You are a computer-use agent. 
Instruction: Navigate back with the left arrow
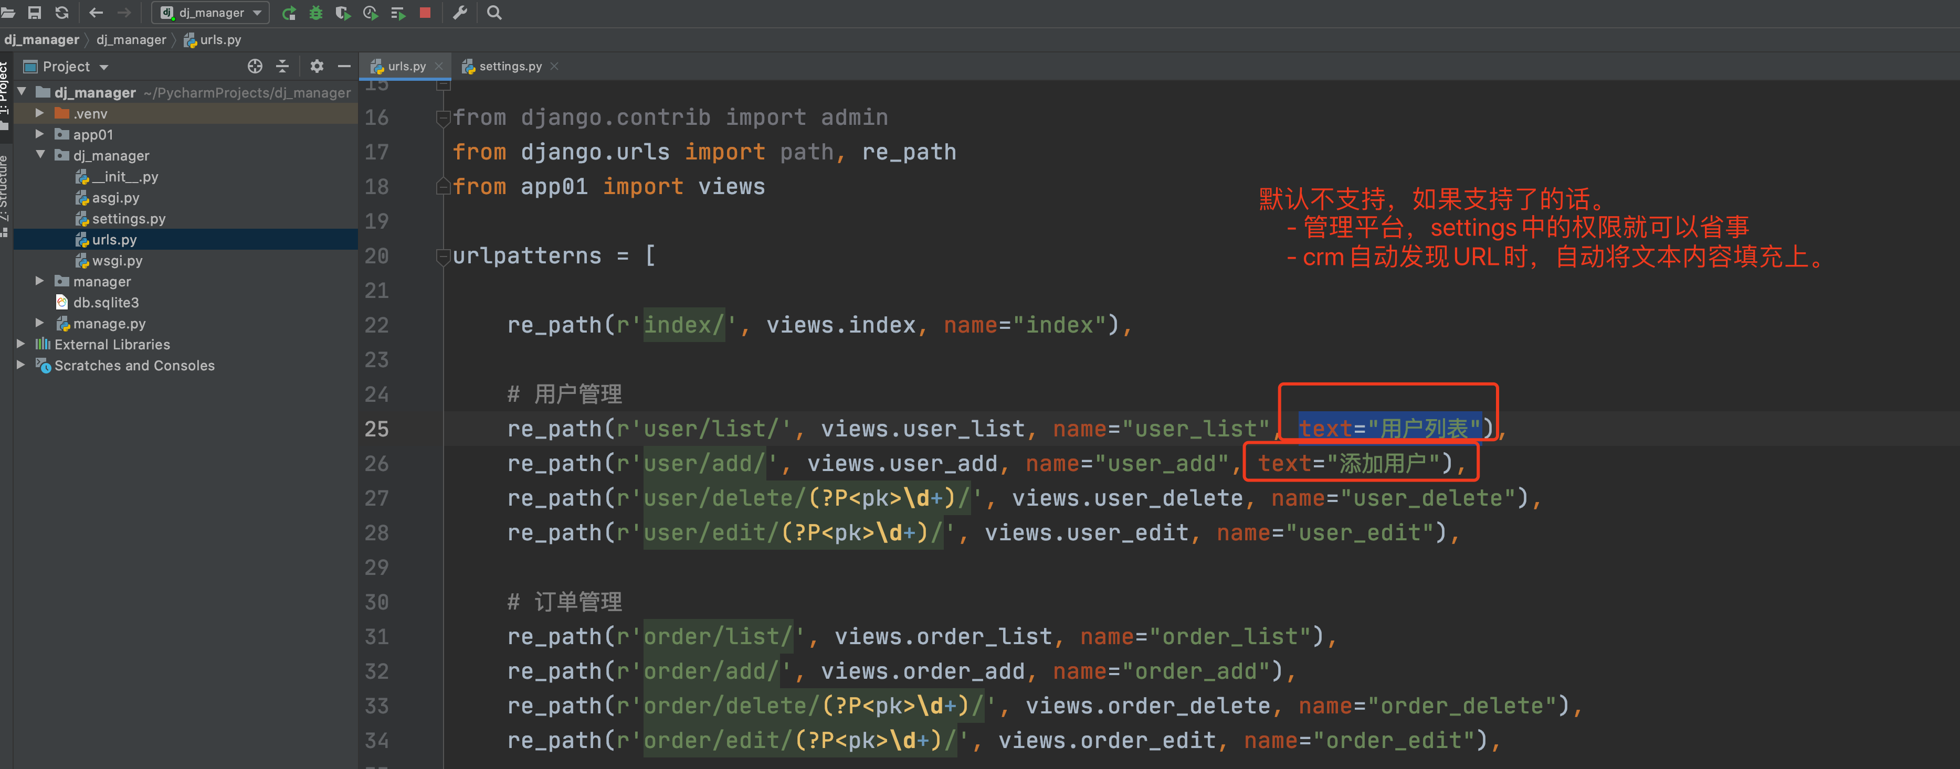click(x=96, y=12)
